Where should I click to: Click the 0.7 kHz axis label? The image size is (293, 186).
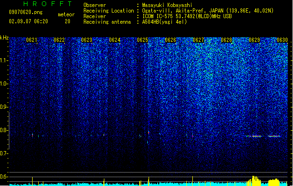tap(4, 153)
